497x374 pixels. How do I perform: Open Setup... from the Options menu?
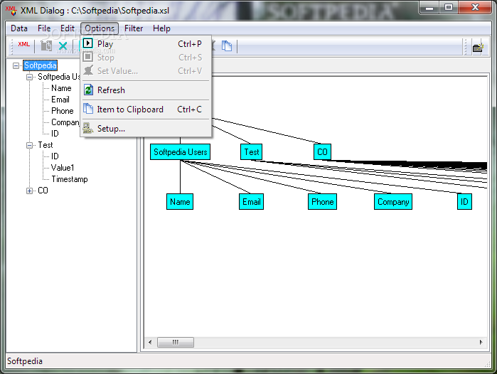[x=146, y=129]
